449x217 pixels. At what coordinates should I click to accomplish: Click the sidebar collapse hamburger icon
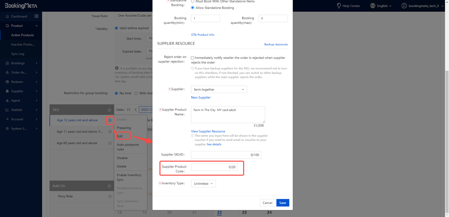tap(36, 16)
